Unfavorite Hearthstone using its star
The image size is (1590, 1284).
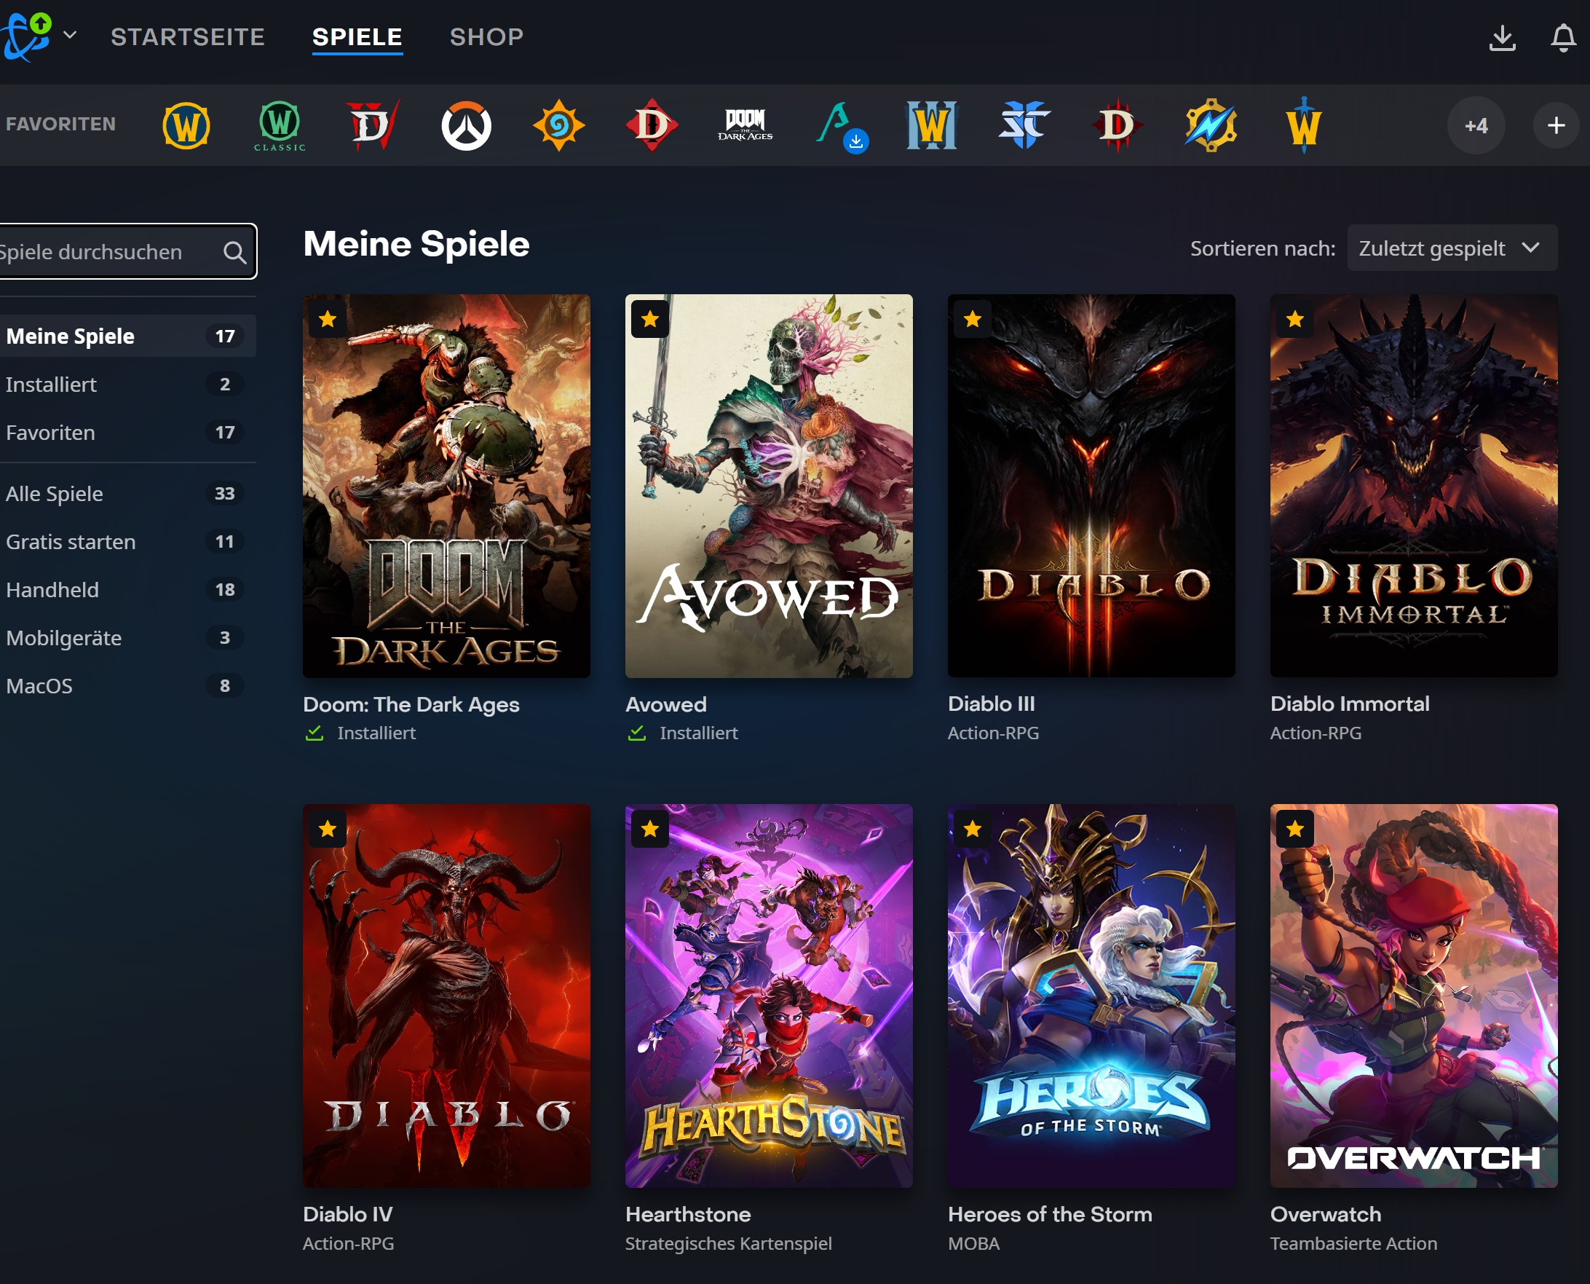(x=649, y=828)
